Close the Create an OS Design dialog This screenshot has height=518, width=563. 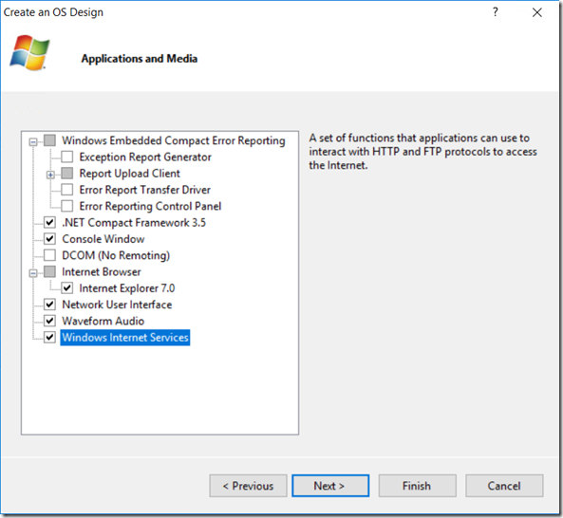[537, 12]
